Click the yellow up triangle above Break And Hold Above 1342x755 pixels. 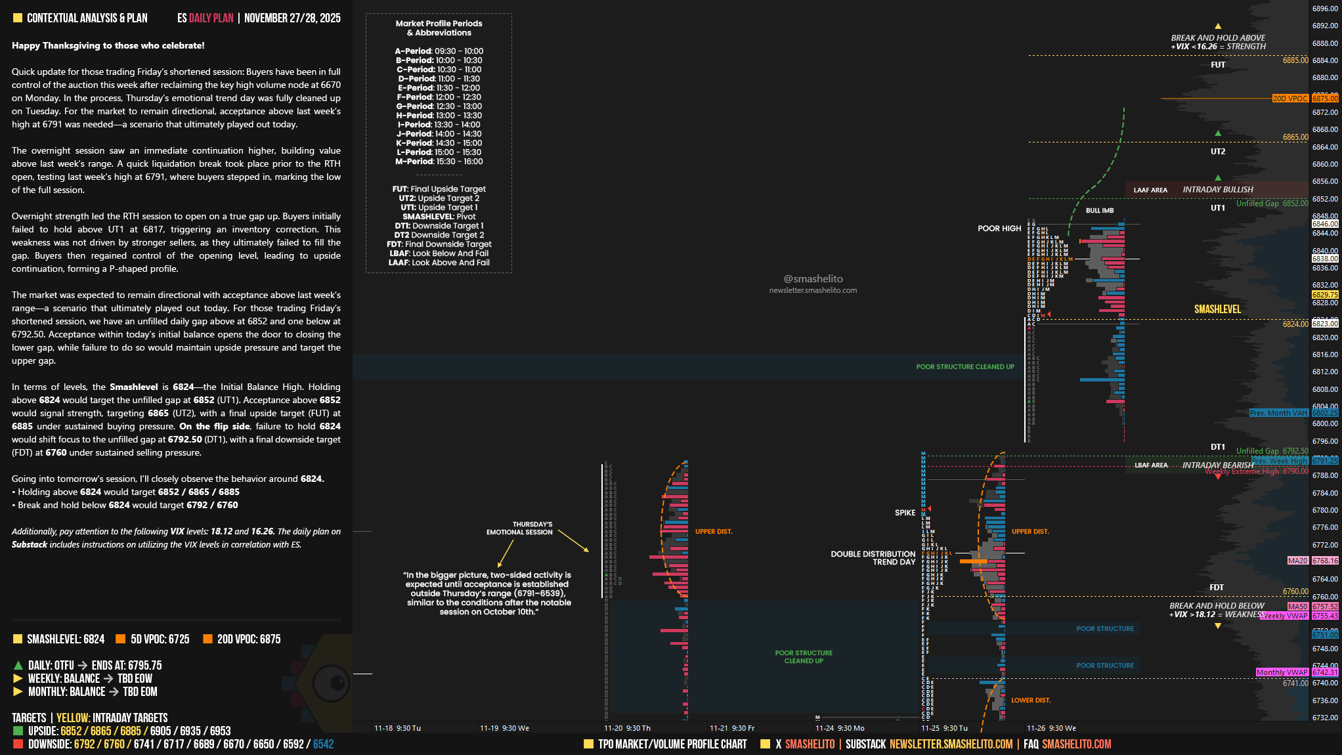click(x=1218, y=26)
